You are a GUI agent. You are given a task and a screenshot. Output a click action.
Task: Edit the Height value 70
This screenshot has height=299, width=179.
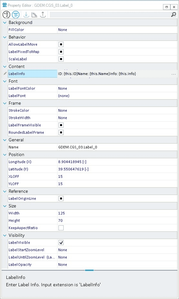click(x=60, y=221)
